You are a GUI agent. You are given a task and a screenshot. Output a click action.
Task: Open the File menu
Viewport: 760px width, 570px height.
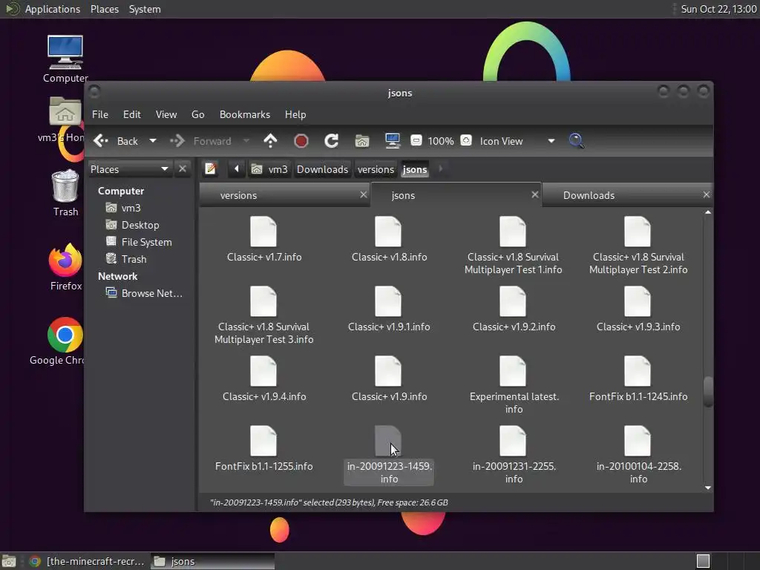(100, 114)
